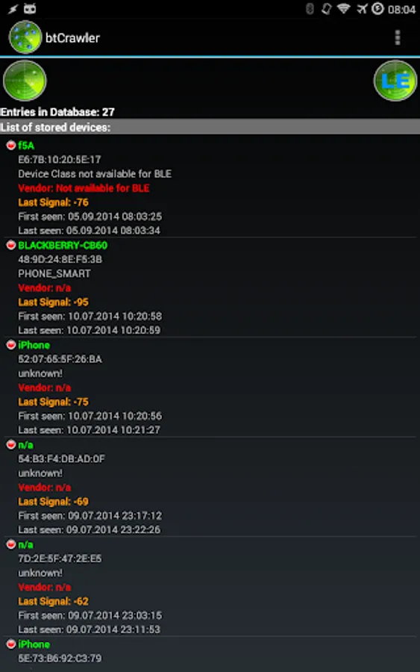Image resolution: width=420 pixels, height=672 pixels.
Task: Open iPhone entry 52:07:65:5F:26:BA
Action: coord(210,387)
